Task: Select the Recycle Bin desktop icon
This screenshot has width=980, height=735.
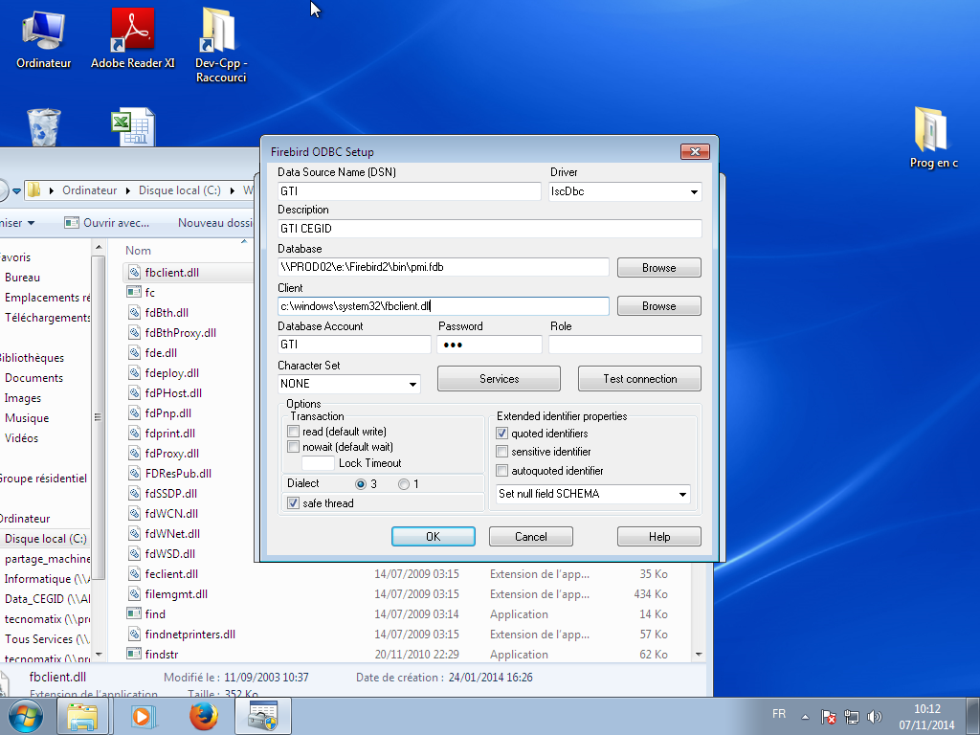Action: coord(44,127)
